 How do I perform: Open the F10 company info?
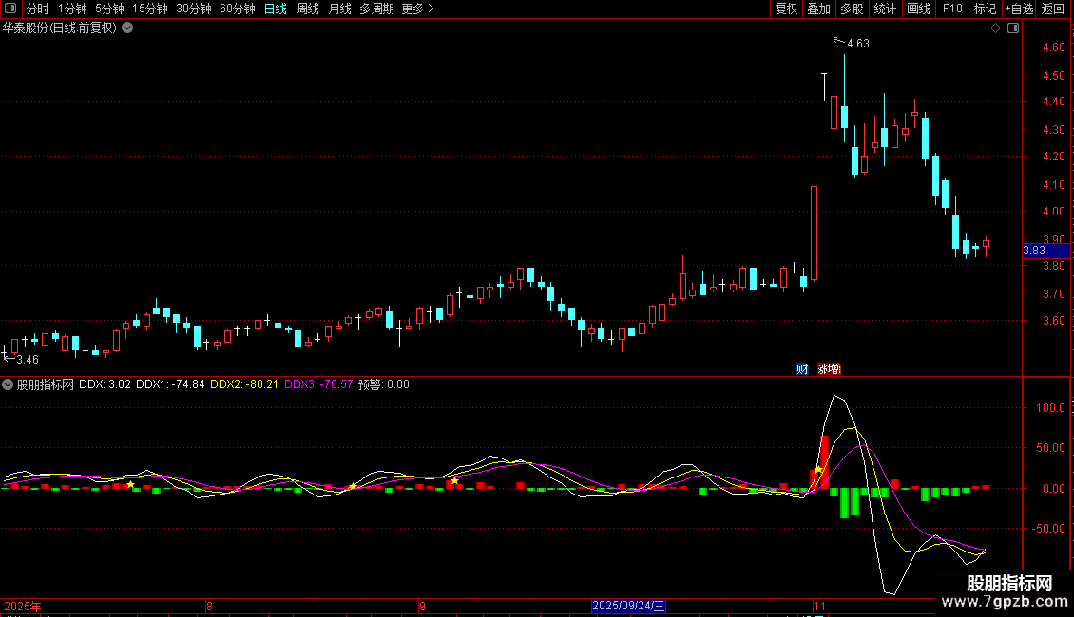[952, 9]
